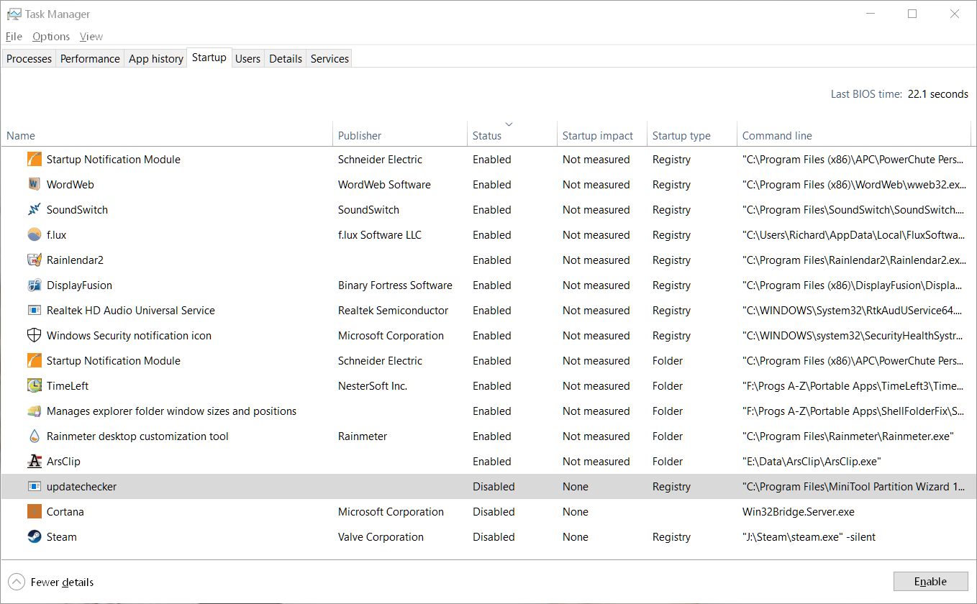
Task: Select the Windows Security notification icon name
Action: tap(129, 336)
